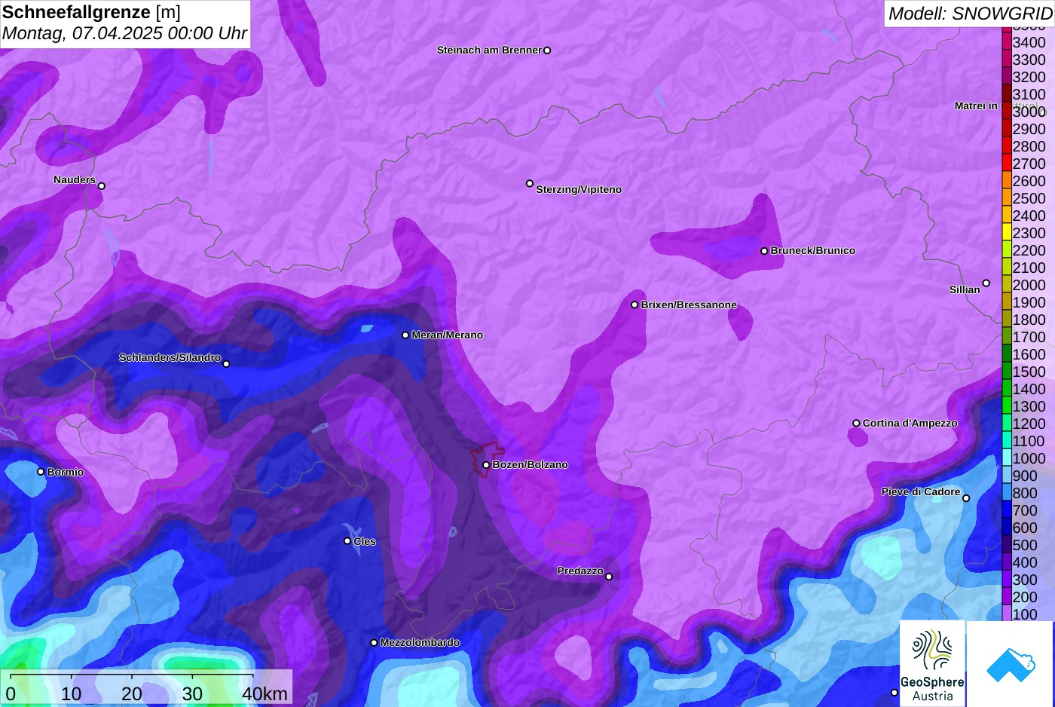
Task: Click the 40km scale bar label
Action: click(x=265, y=693)
